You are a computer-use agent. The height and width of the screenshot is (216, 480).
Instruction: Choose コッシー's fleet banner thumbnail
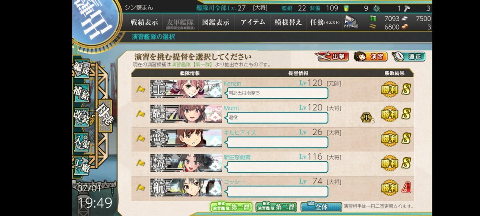pos(186,187)
